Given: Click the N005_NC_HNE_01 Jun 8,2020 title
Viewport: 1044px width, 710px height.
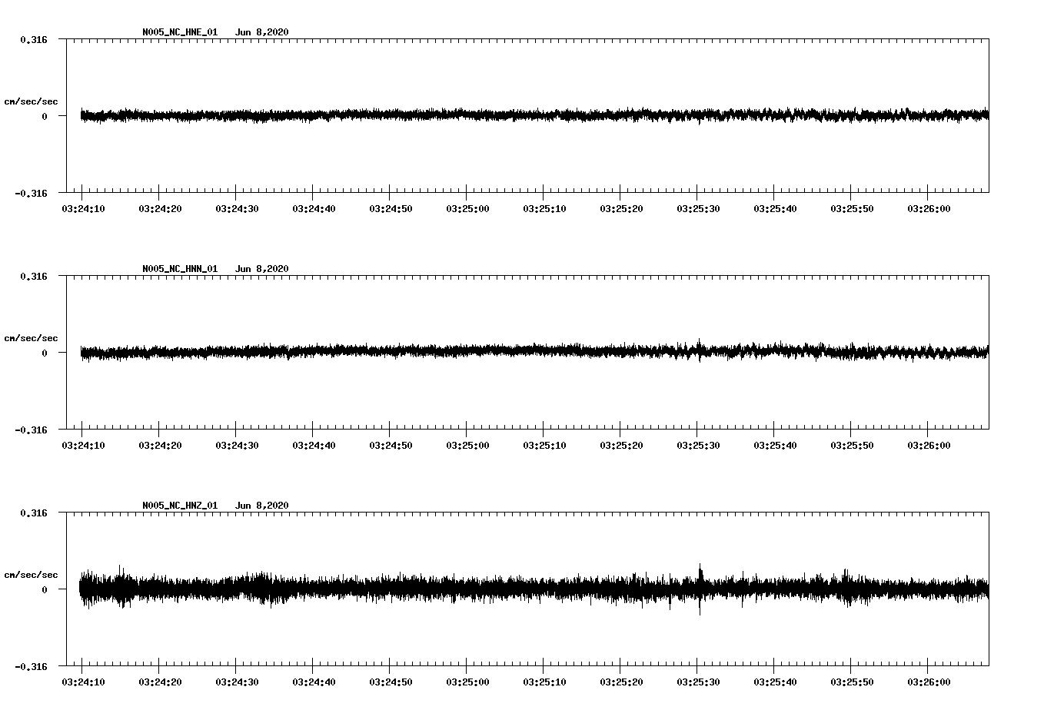Looking at the screenshot, I should pyautogui.click(x=215, y=32).
